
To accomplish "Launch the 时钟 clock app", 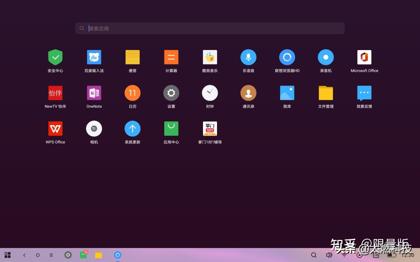I will (210, 93).
